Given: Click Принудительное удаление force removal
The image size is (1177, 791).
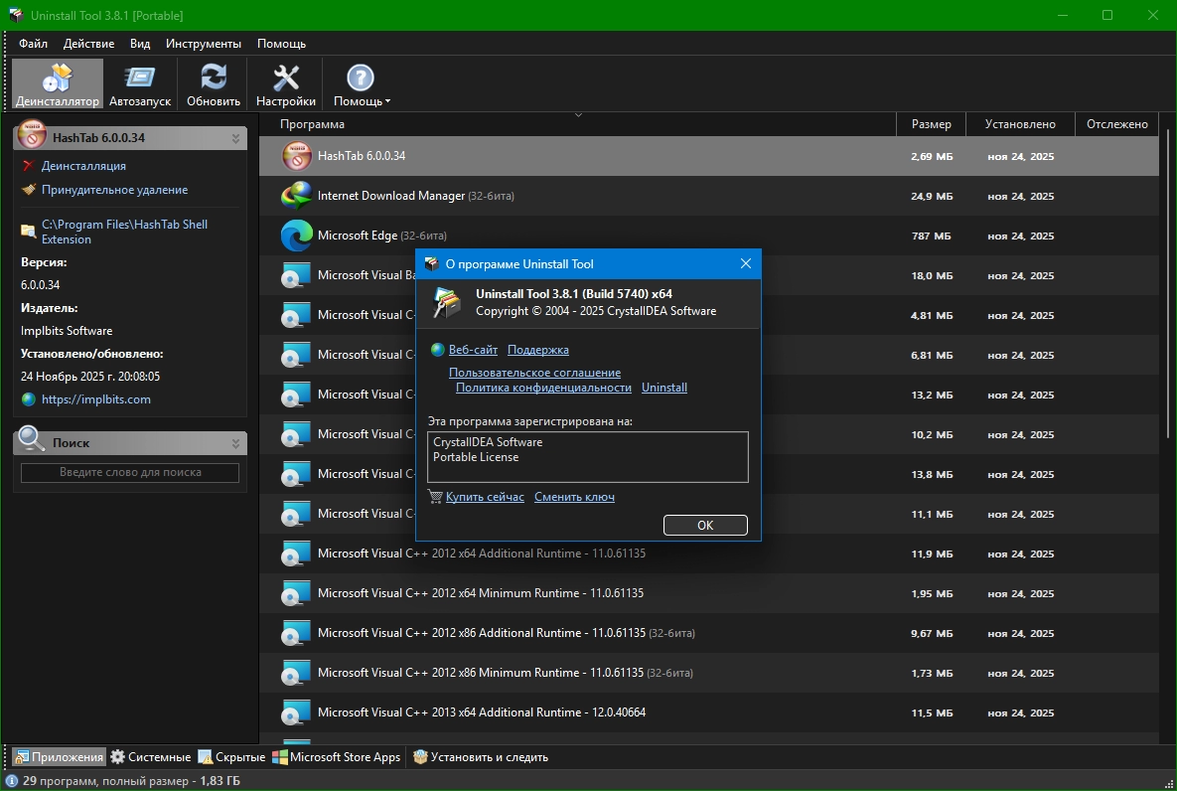Looking at the screenshot, I should tap(114, 190).
